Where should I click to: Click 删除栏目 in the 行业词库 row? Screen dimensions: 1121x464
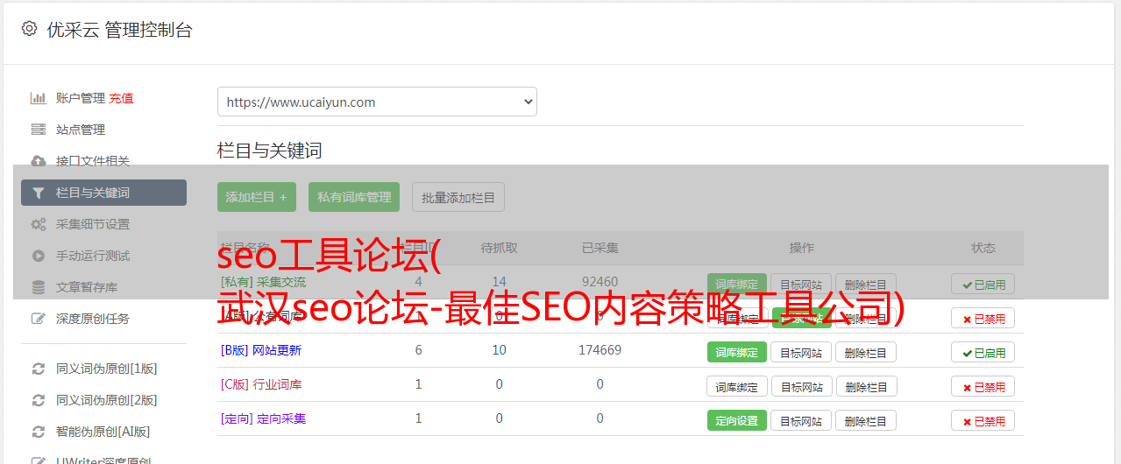pyautogui.click(x=866, y=387)
